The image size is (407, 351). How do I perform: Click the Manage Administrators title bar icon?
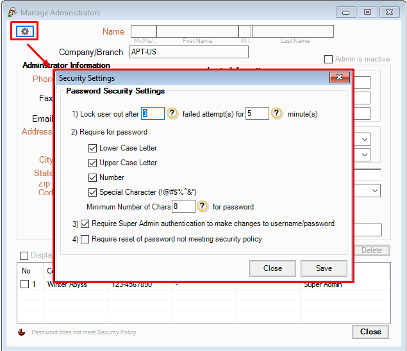click(12, 12)
